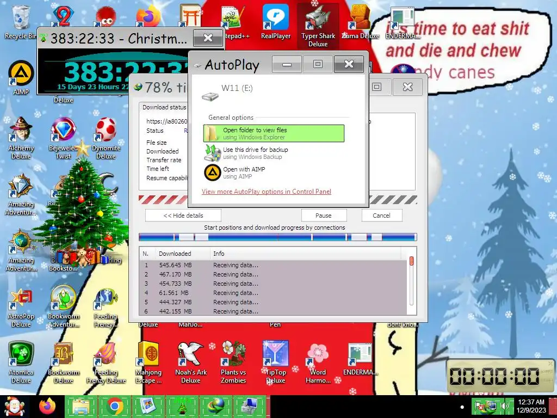The width and height of the screenshot is (557, 418).
Task: Open ENDERMAN shortcut in the bottom desktop row
Action: pos(360,360)
